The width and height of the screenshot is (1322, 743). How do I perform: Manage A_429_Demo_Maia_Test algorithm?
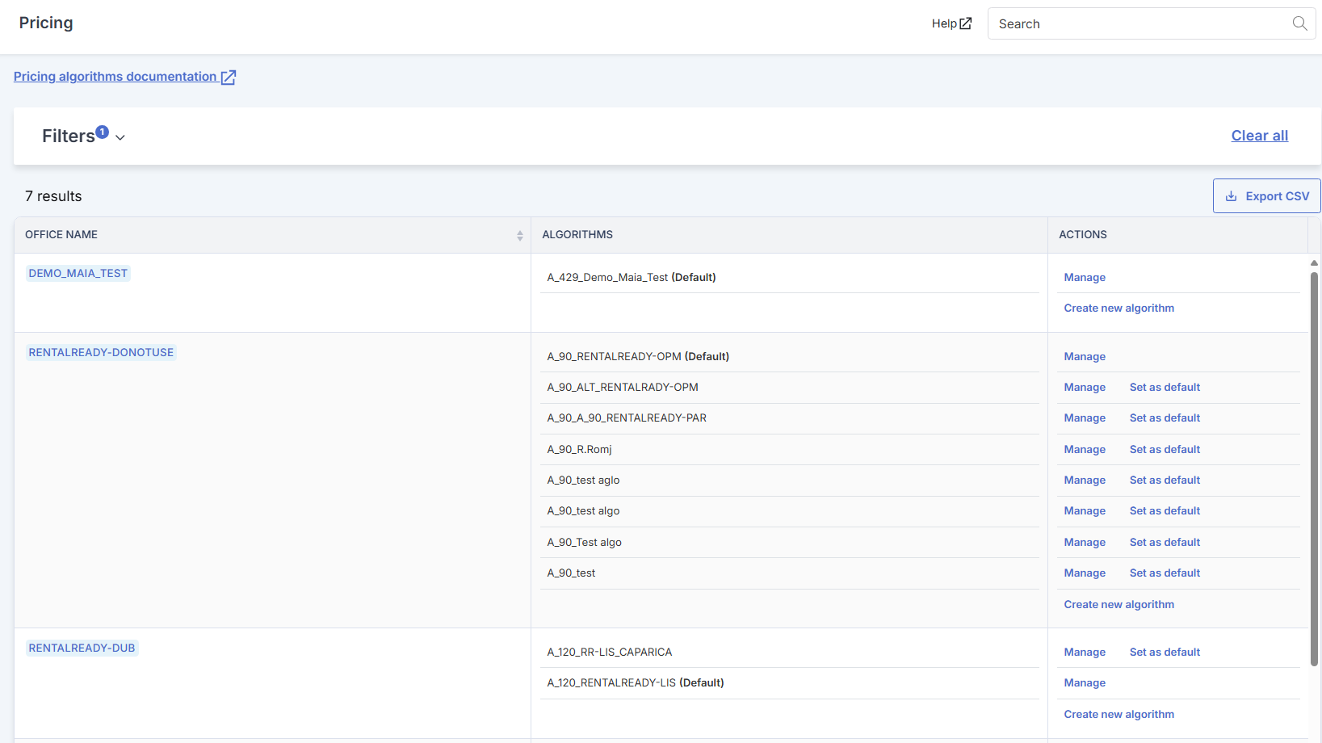pos(1085,277)
